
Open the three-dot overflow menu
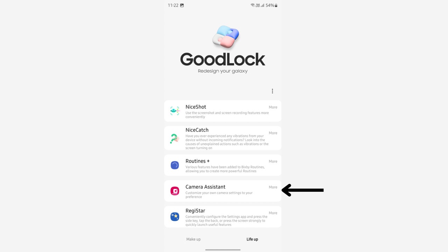272,91
